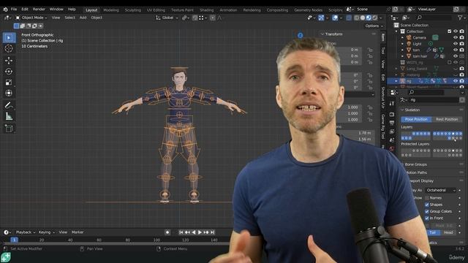Switch to the Sculpting workspace tab

click(x=133, y=10)
